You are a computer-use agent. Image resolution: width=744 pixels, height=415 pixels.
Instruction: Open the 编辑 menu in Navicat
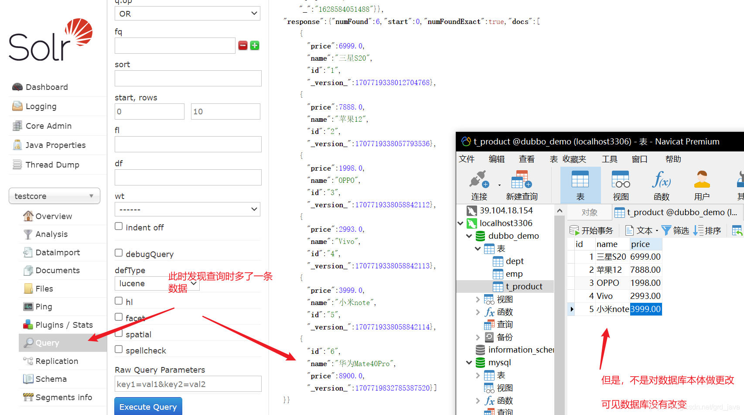point(497,159)
